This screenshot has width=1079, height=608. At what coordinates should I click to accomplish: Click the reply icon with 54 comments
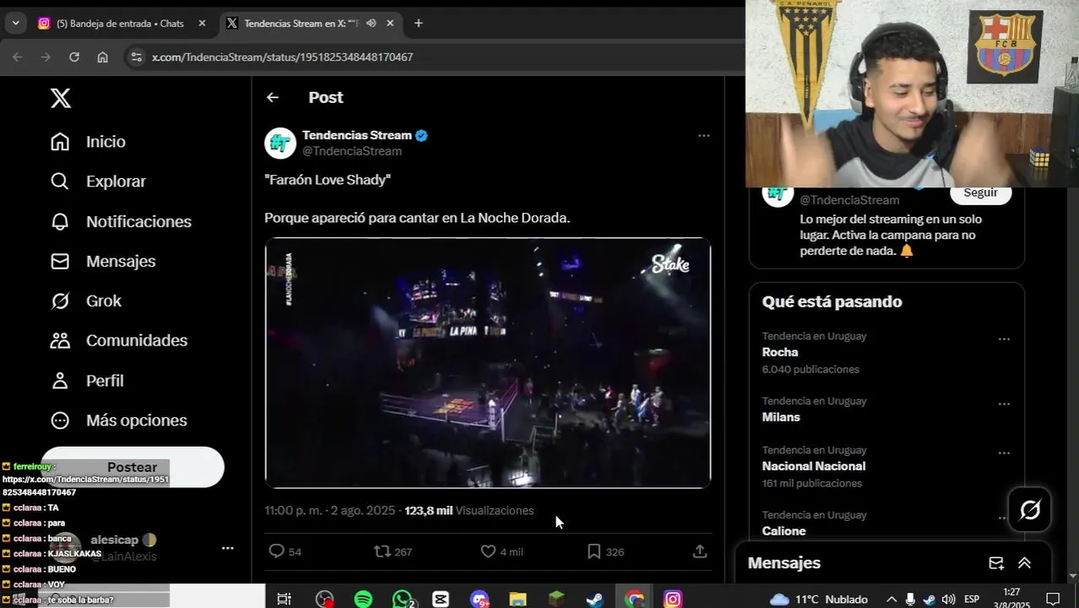tap(276, 551)
